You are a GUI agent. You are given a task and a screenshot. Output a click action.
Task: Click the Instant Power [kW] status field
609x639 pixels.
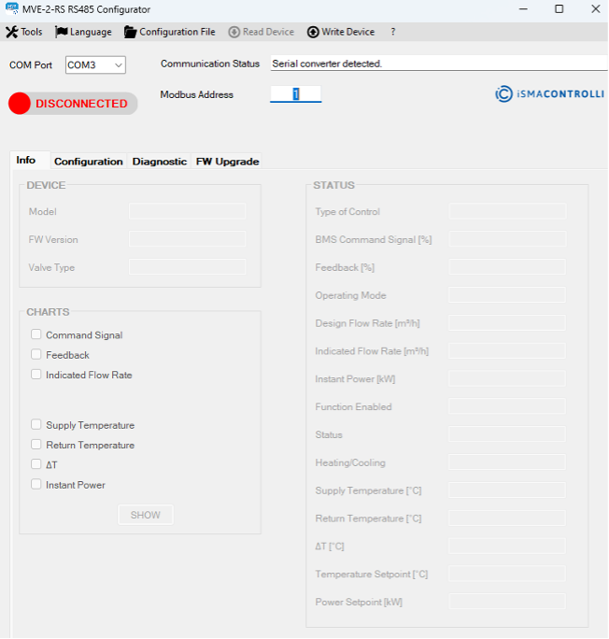pos(507,378)
